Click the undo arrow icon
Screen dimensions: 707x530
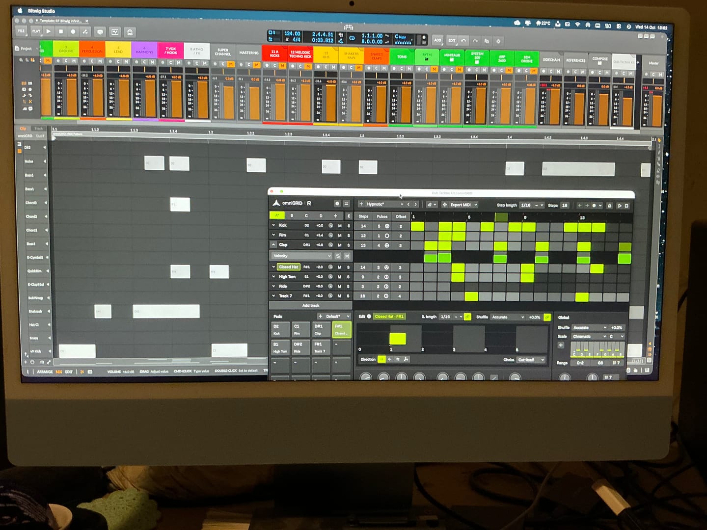click(463, 41)
